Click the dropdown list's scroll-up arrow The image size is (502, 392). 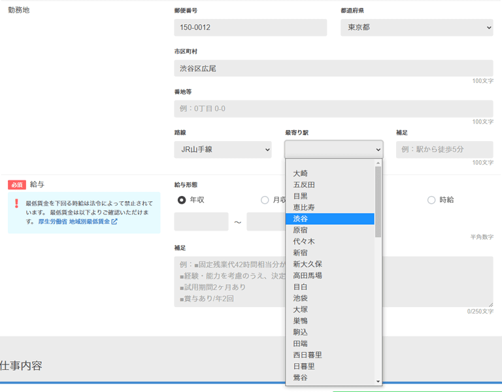pos(378,162)
